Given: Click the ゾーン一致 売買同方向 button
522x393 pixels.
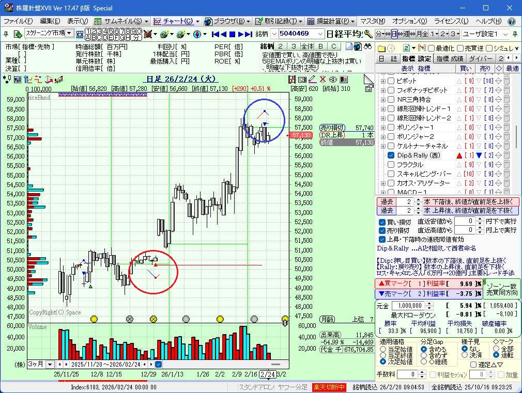Looking at the screenshot, I should tap(501, 289).
